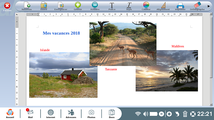This screenshot has width=214, height=120.
Task: Launch the Internet browser
Action: 51,114
